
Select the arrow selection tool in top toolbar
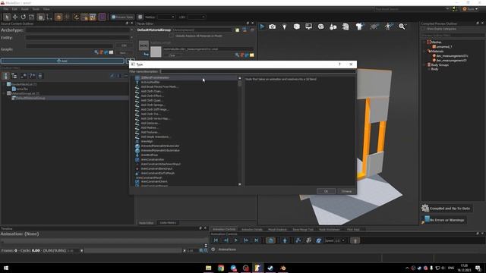click(x=7, y=17)
